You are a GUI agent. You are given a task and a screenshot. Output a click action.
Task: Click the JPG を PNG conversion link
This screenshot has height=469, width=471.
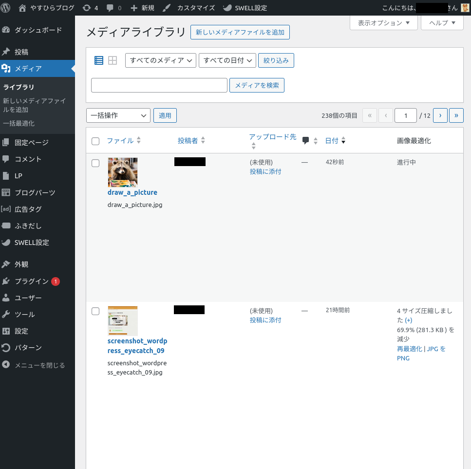pos(421,354)
